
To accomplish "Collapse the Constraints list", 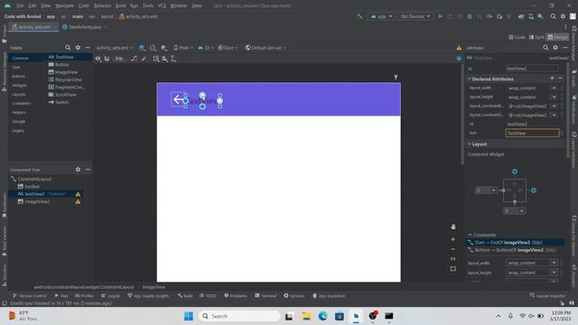I will click(470, 235).
